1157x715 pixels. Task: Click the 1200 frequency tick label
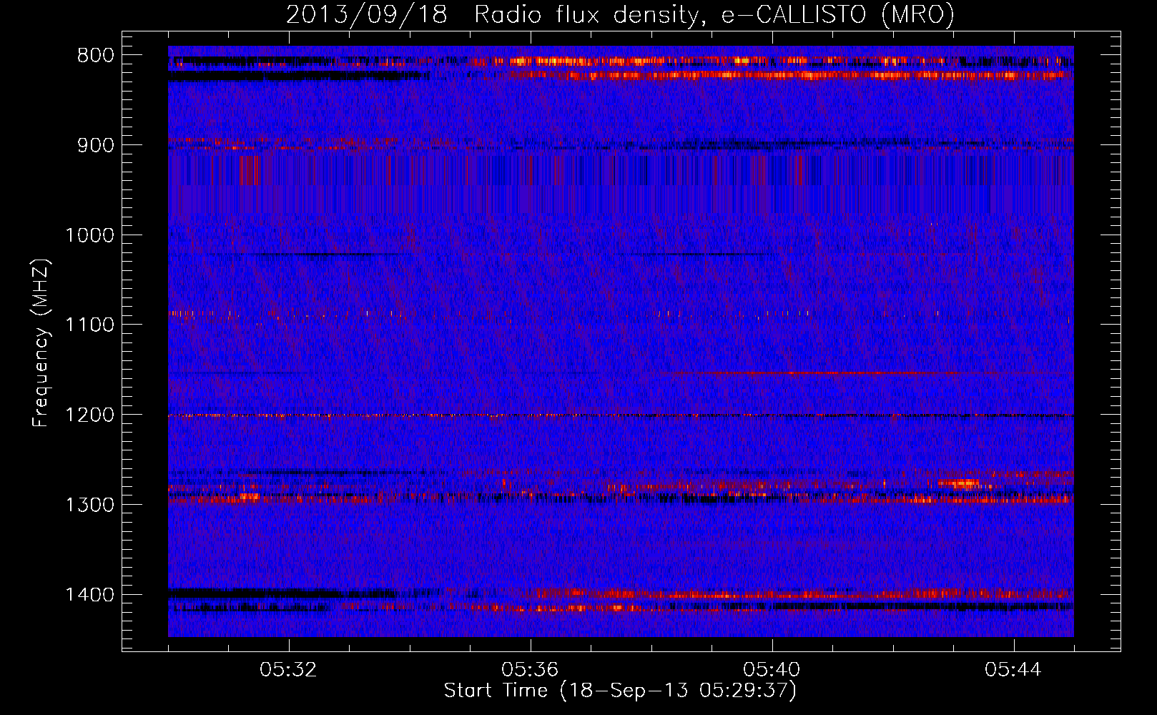point(89,415)
